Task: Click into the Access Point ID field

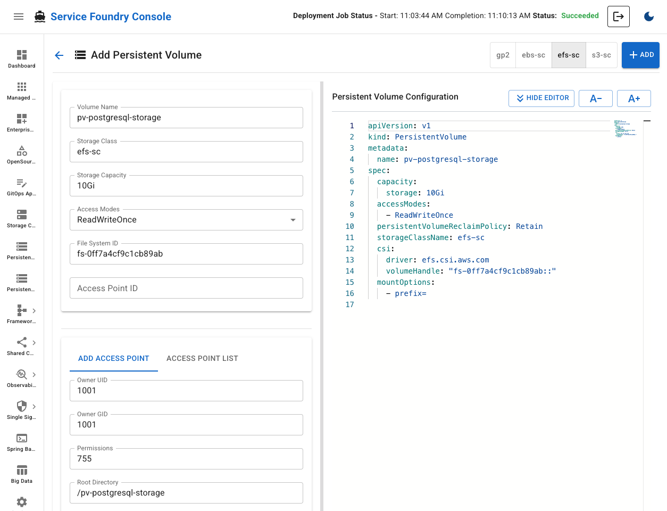Action: click(x=186, y=288)
